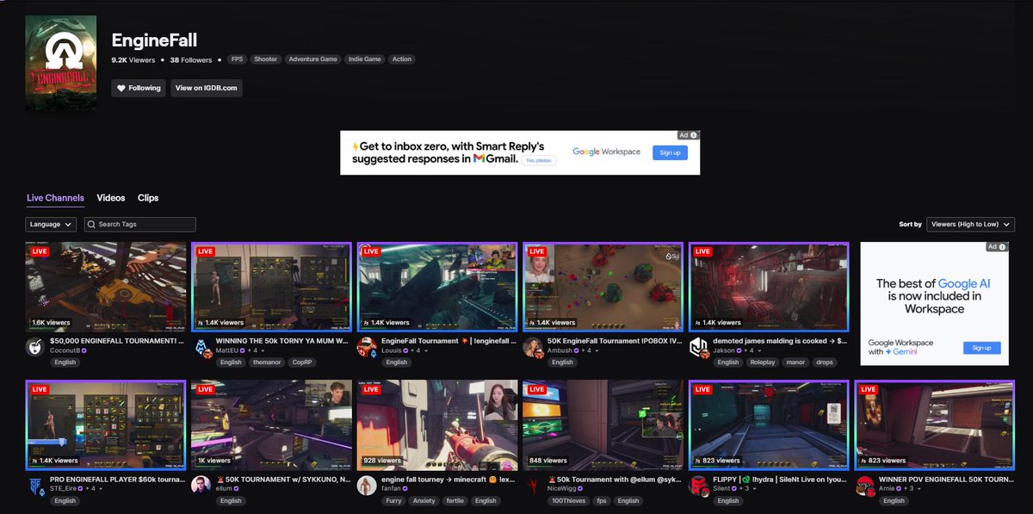The width and height of the screenshot is (1033, 514).
Task: Open NiceWigg's channel avatar
Action: 533,484
